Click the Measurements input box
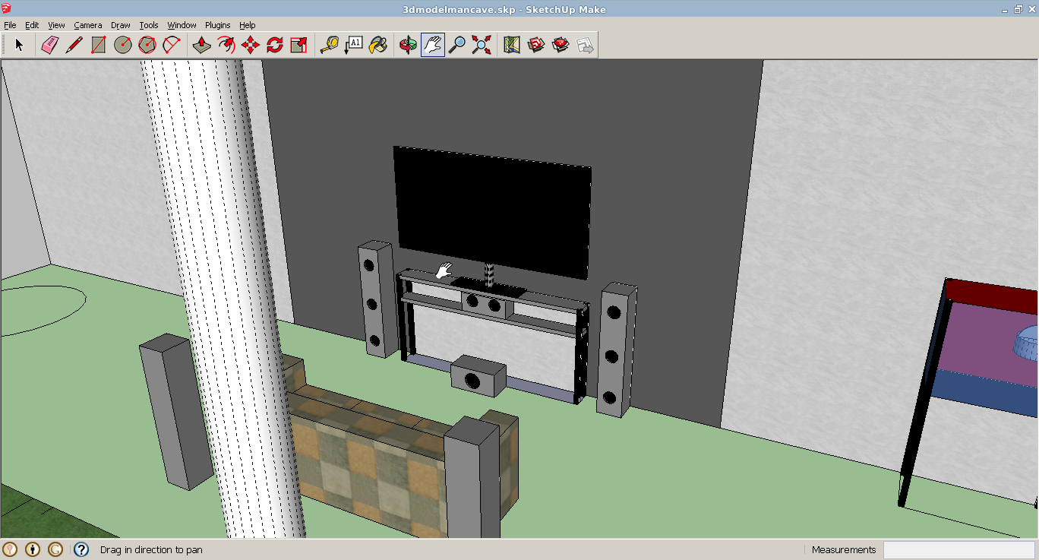This screenshot has width=1039, height=560. click(x=959, y=549)
